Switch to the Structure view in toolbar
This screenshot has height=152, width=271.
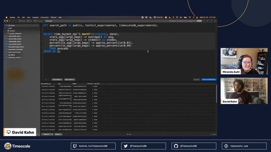[30, 21]
